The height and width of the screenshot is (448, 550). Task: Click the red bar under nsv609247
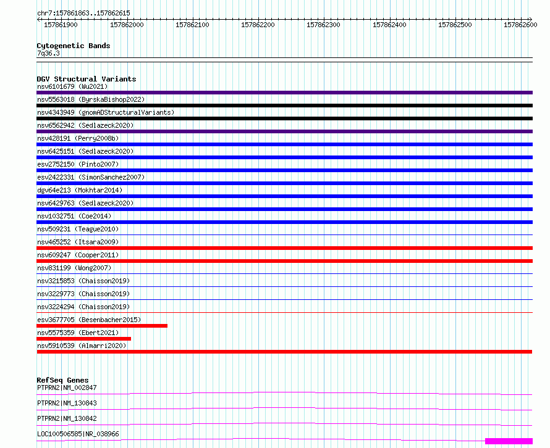tap(284, 261)
